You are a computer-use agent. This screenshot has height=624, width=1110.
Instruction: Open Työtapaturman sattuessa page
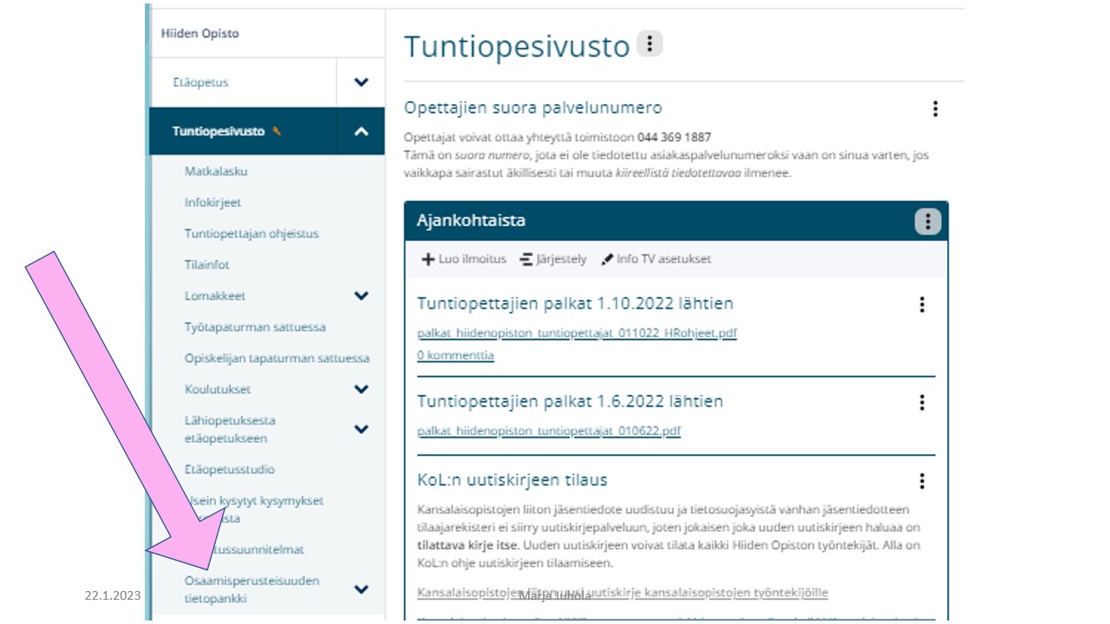tap(255, 328)
